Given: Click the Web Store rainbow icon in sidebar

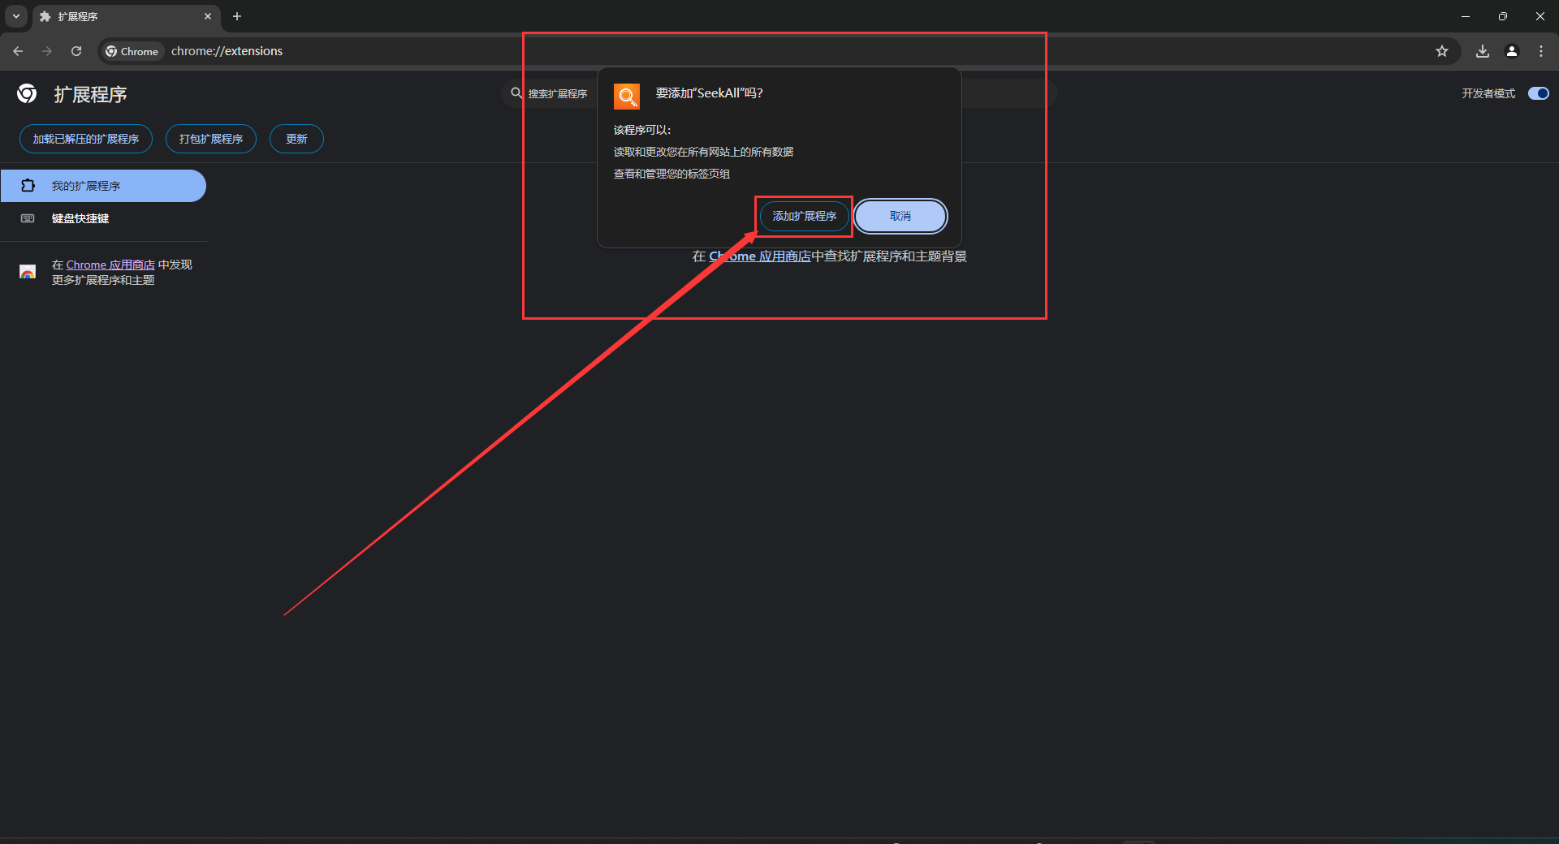Looking at the screenshot, I should coord(28,272).
